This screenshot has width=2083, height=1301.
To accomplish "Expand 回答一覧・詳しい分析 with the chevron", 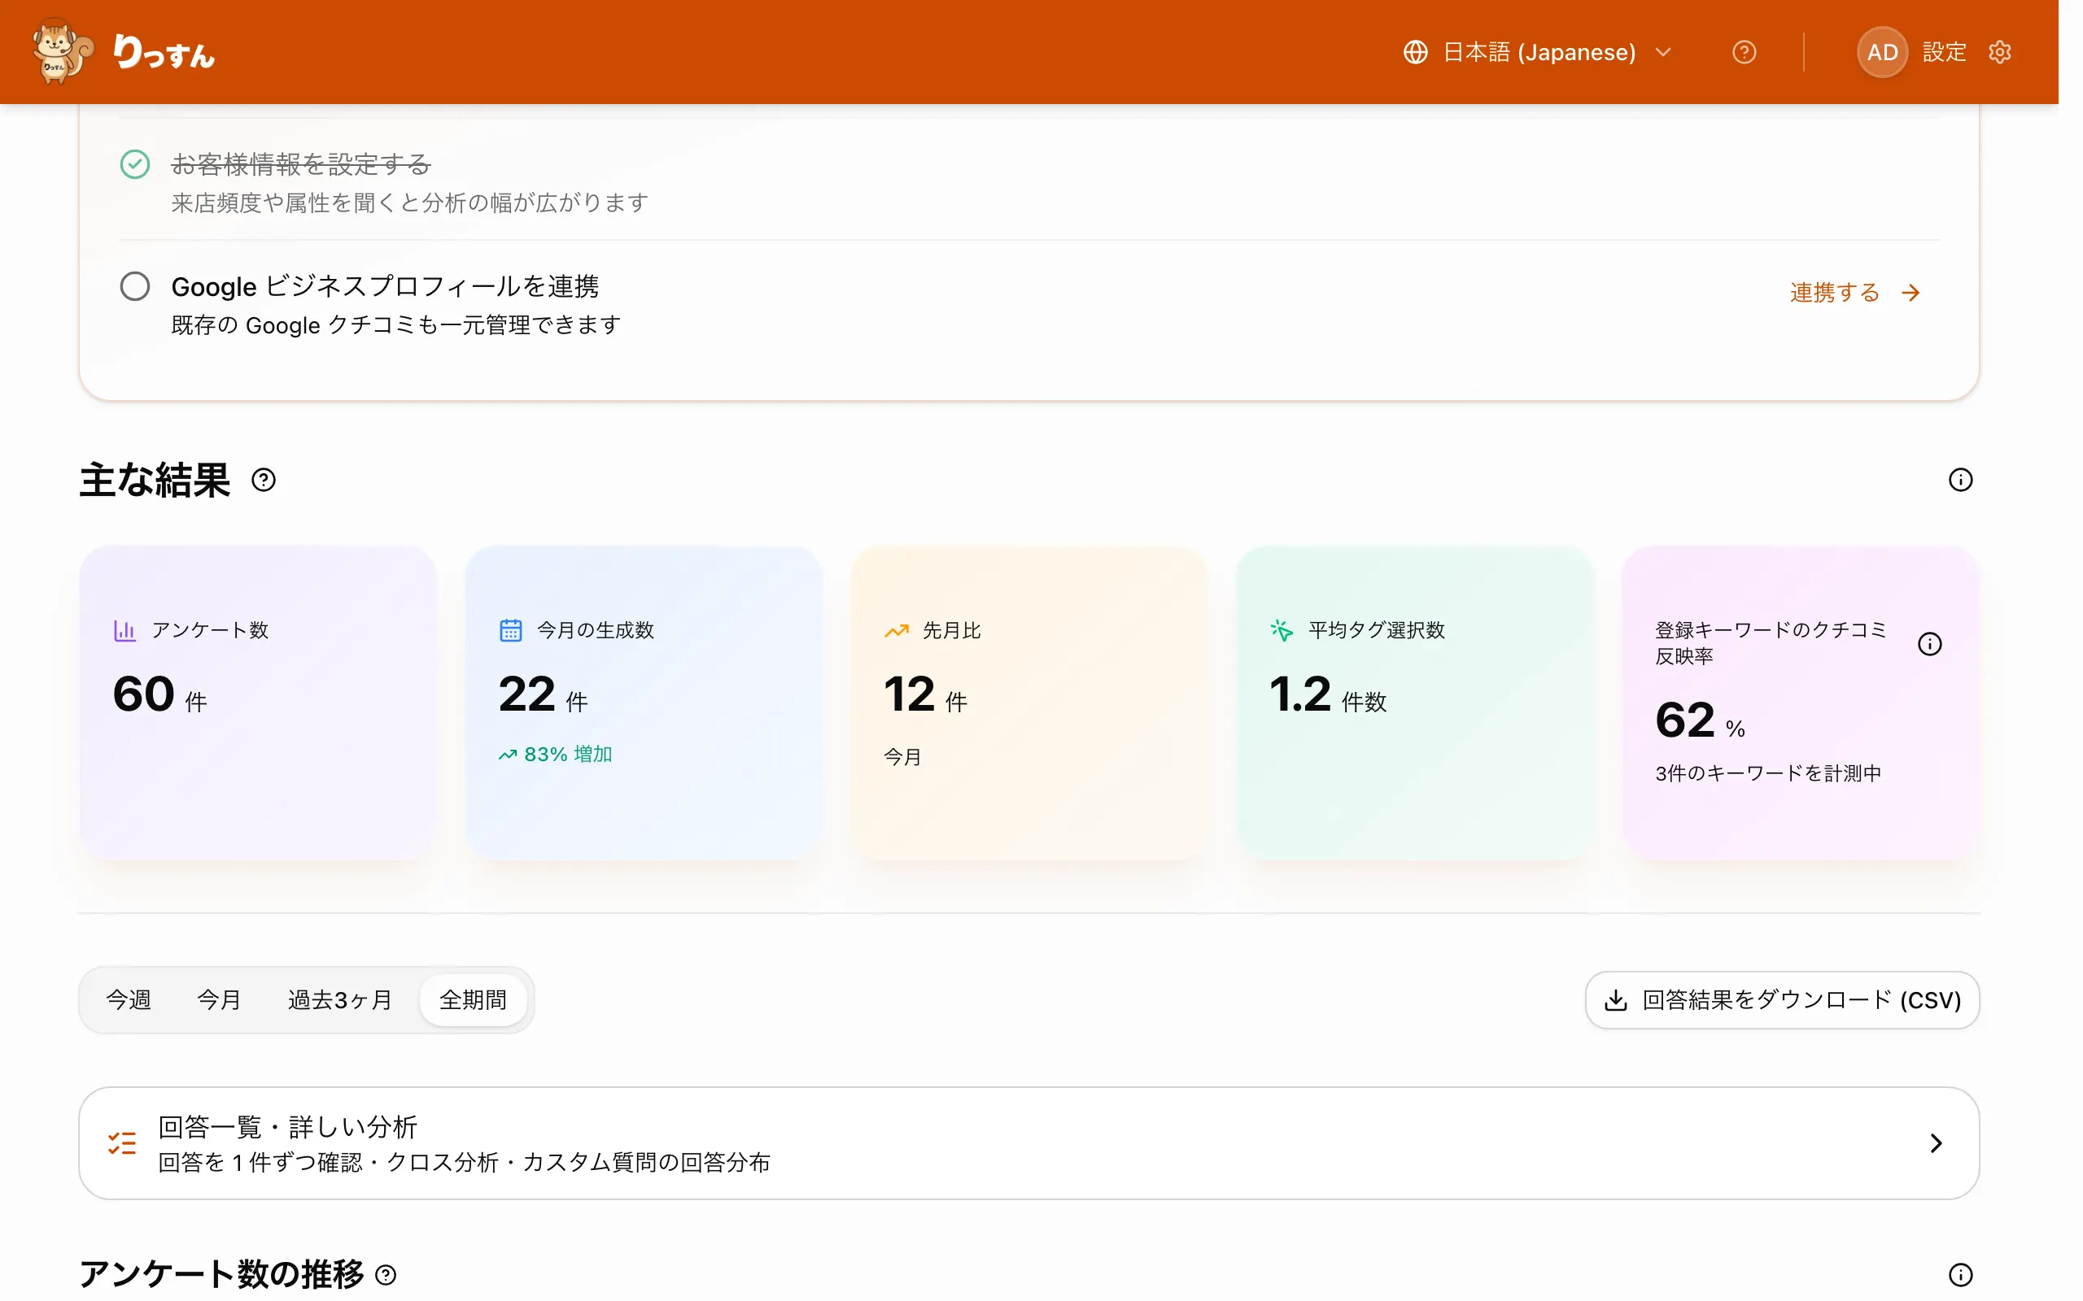I will [1935, 1142].
